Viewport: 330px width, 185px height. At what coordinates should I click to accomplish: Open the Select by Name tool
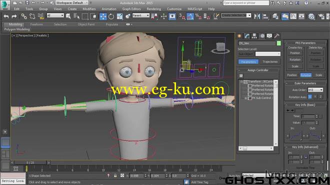[x=76, y=16]
